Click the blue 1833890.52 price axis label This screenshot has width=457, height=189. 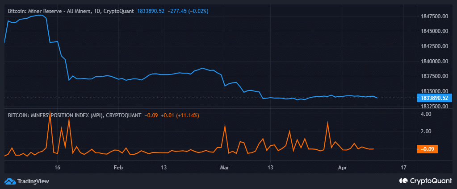[435, 98]
